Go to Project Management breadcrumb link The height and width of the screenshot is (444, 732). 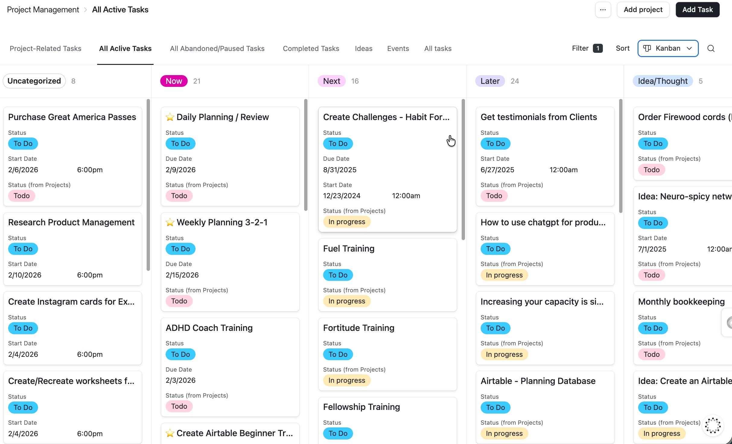[43, 10]
